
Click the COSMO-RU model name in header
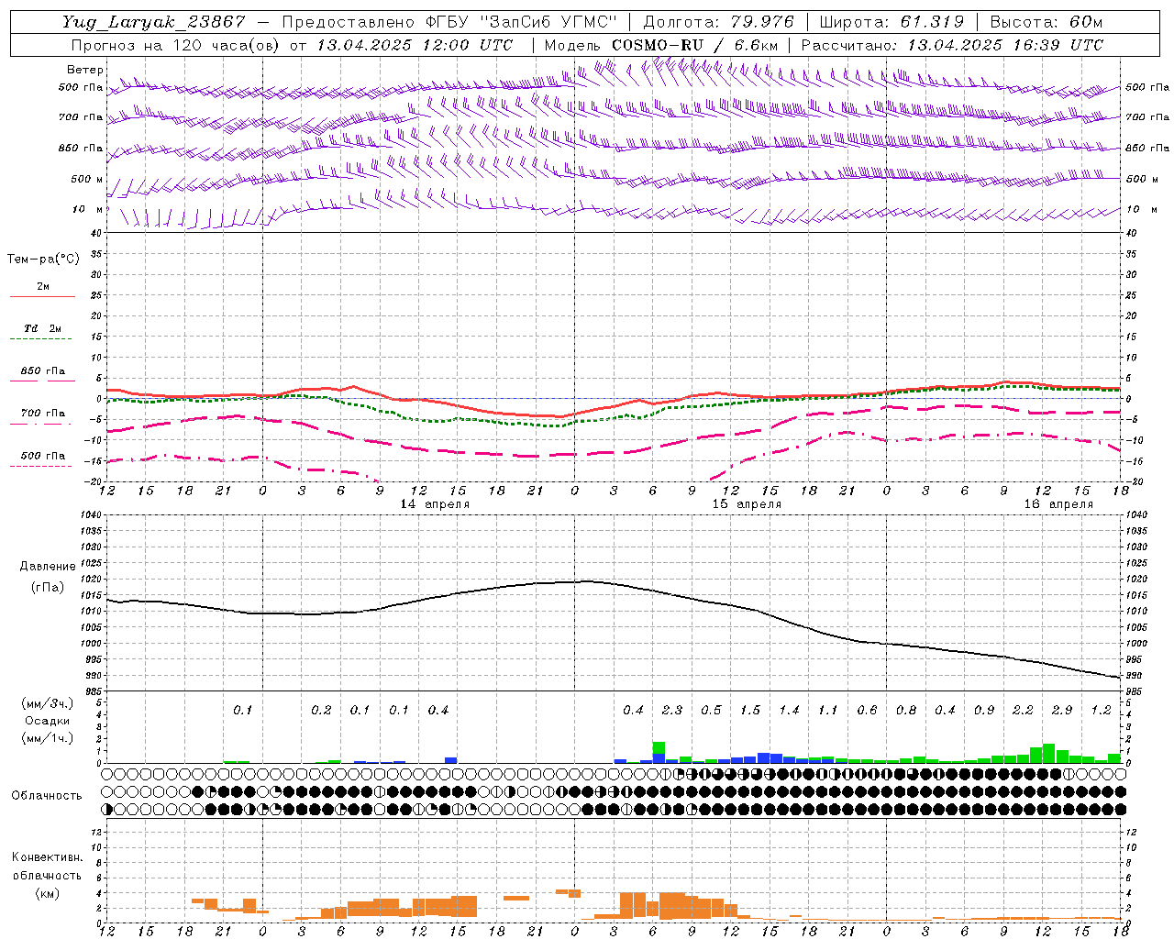coord(658,45)
